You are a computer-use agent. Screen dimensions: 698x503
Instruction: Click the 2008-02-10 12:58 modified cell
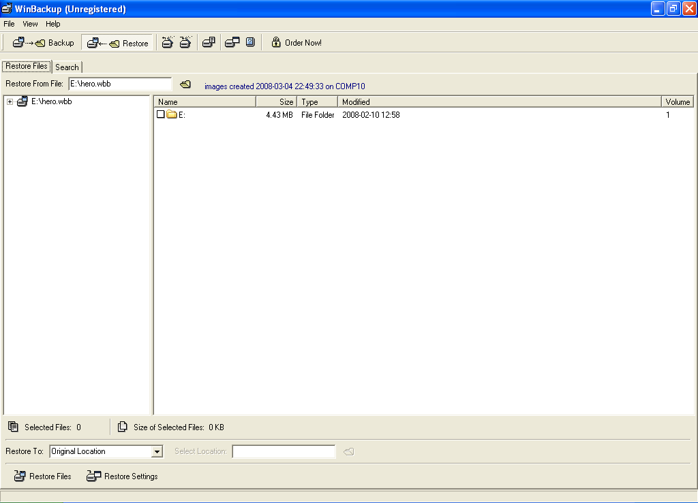[371, 115]
